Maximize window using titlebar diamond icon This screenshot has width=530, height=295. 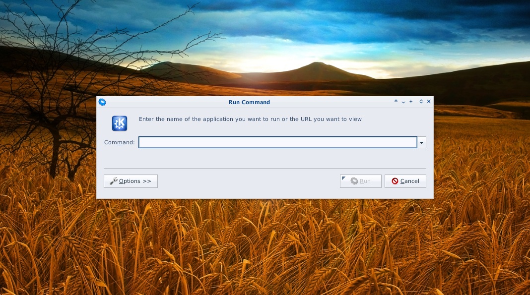421,101
